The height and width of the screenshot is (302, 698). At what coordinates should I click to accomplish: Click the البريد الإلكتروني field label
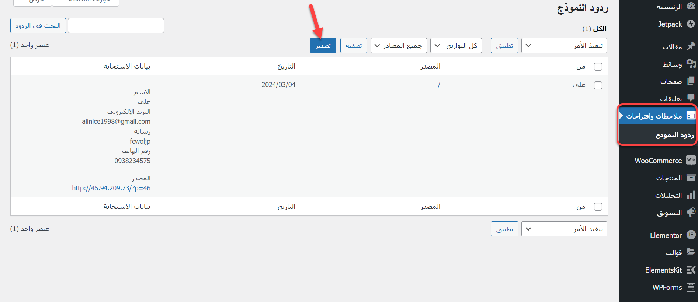point(129,112)
